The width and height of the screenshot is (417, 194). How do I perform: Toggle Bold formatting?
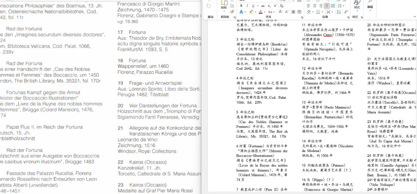(x=241, y=6)
